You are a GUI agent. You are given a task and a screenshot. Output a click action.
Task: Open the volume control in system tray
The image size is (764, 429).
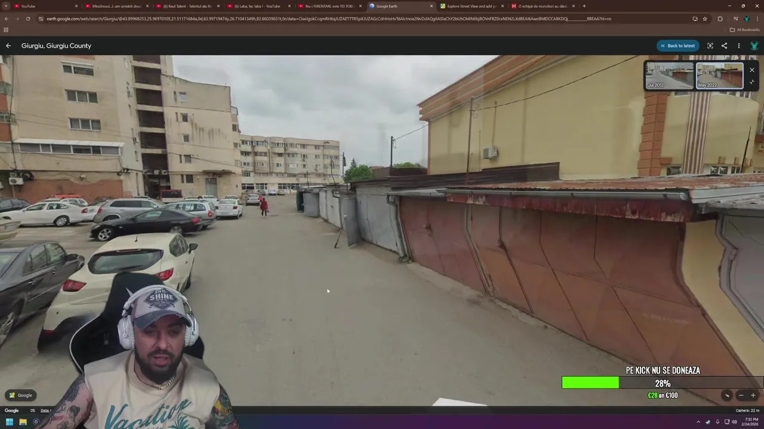pyautogui.click(x=734, y=422)
